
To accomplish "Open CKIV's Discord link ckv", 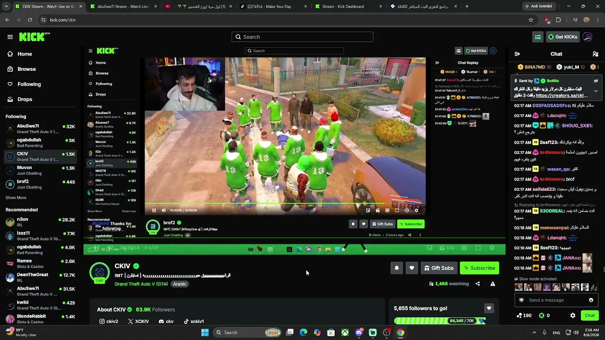I will 166,322.
